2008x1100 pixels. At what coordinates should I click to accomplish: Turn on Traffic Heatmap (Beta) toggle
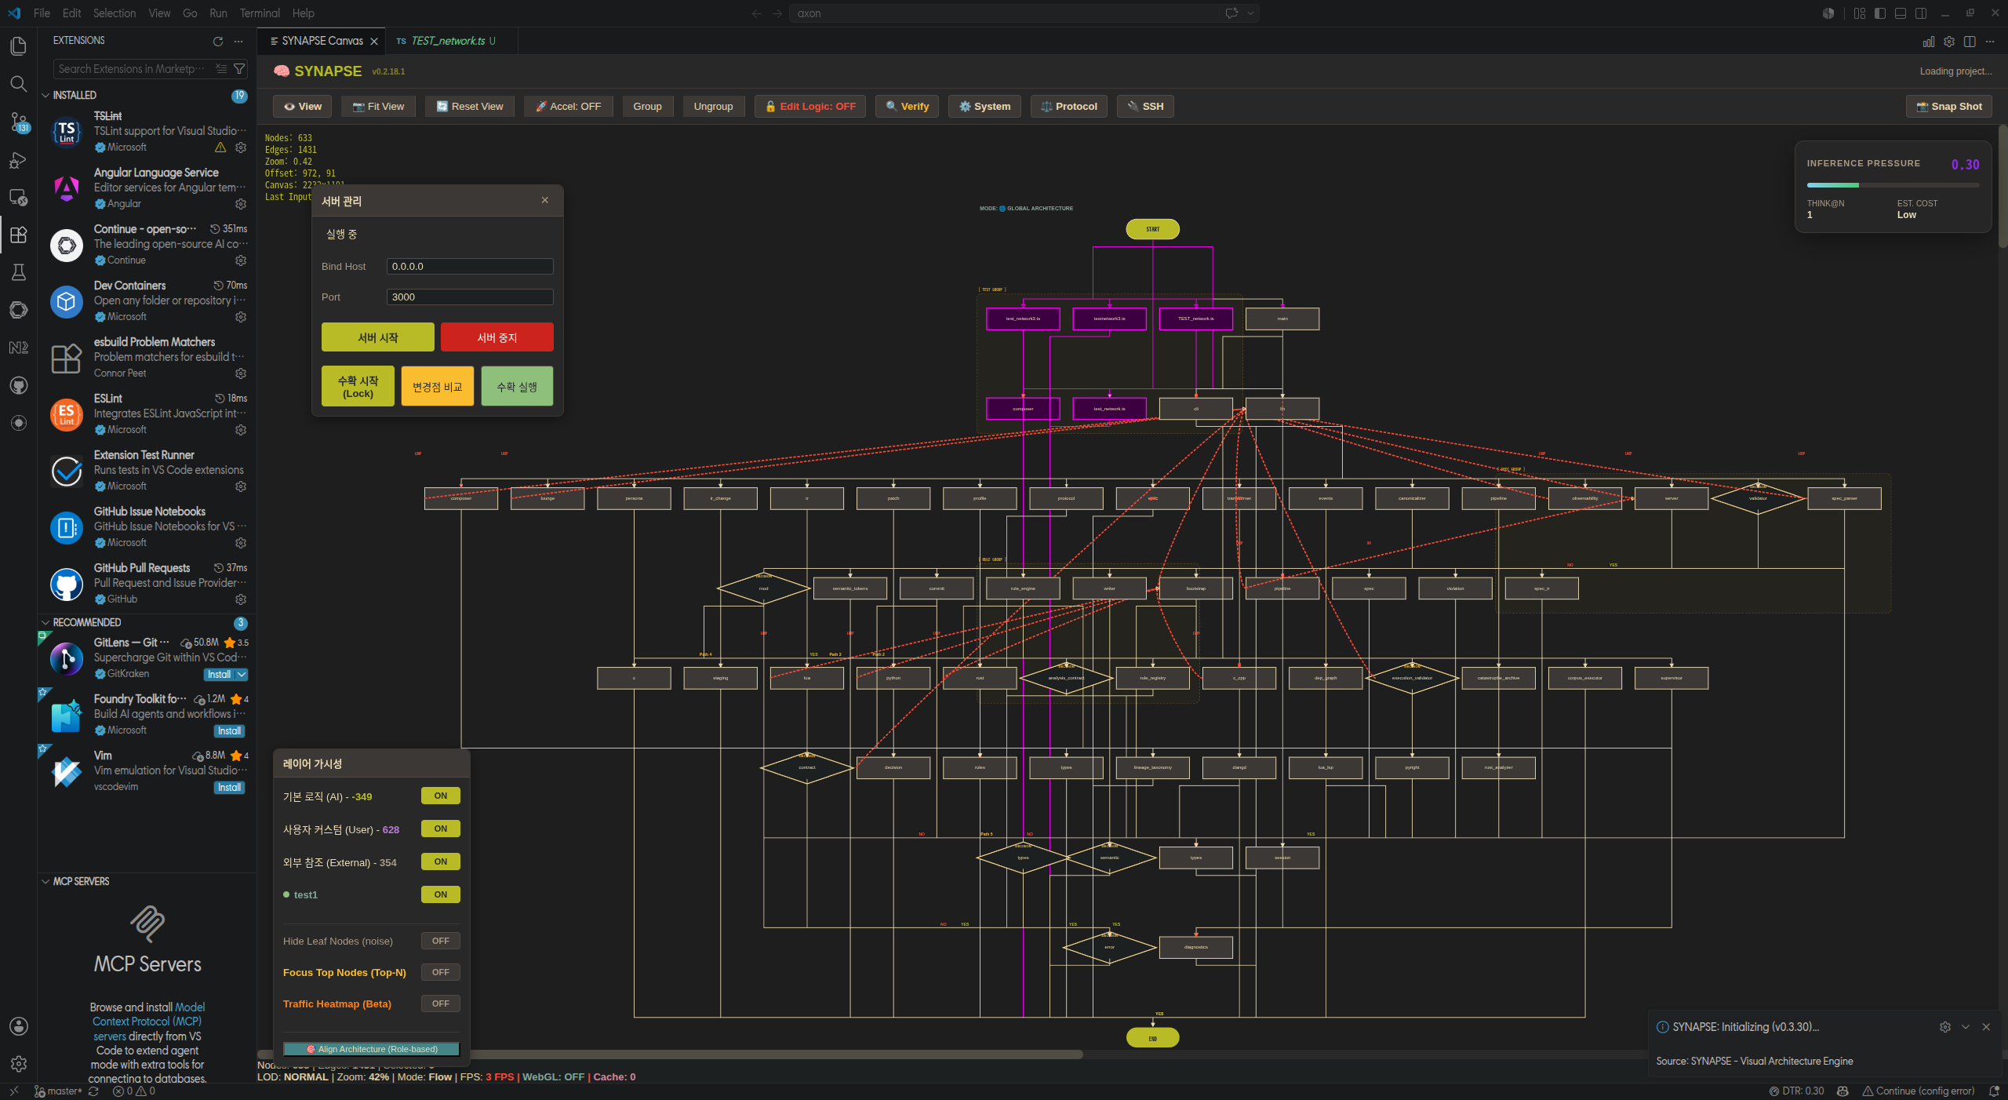441,1003
